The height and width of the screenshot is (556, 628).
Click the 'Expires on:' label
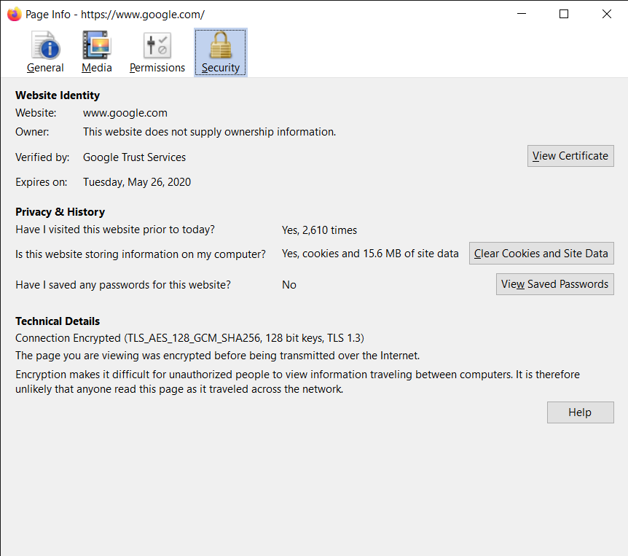(x=42, y=182)
